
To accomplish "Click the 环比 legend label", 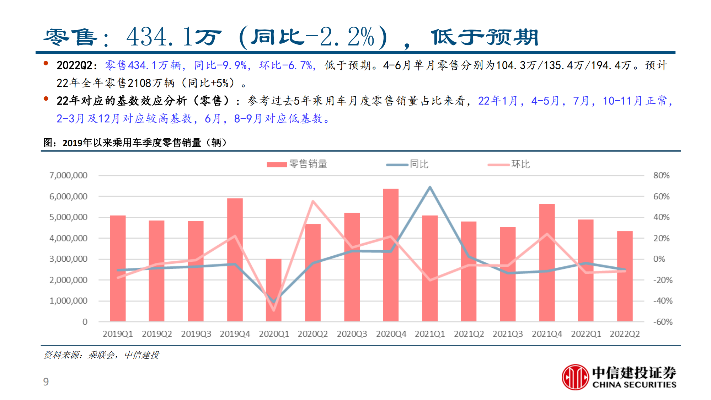I will click(x=520, y=164).
